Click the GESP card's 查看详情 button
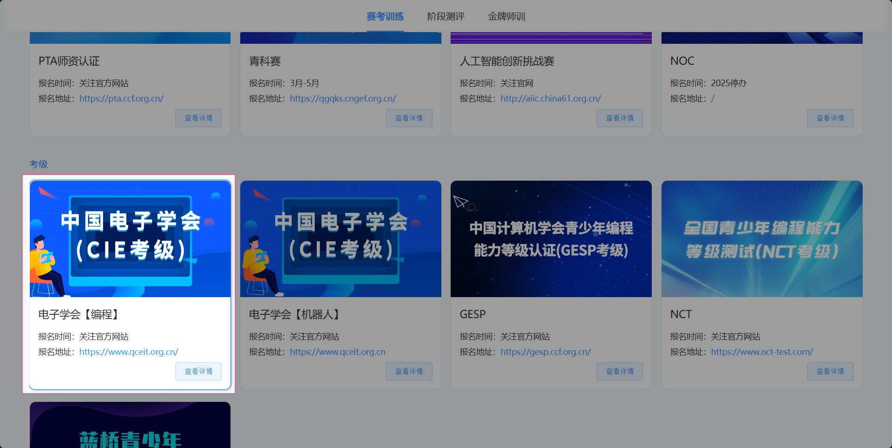 tap(620, 372)
